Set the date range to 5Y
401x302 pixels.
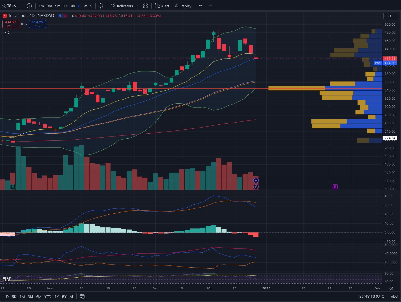coord(64,297)
